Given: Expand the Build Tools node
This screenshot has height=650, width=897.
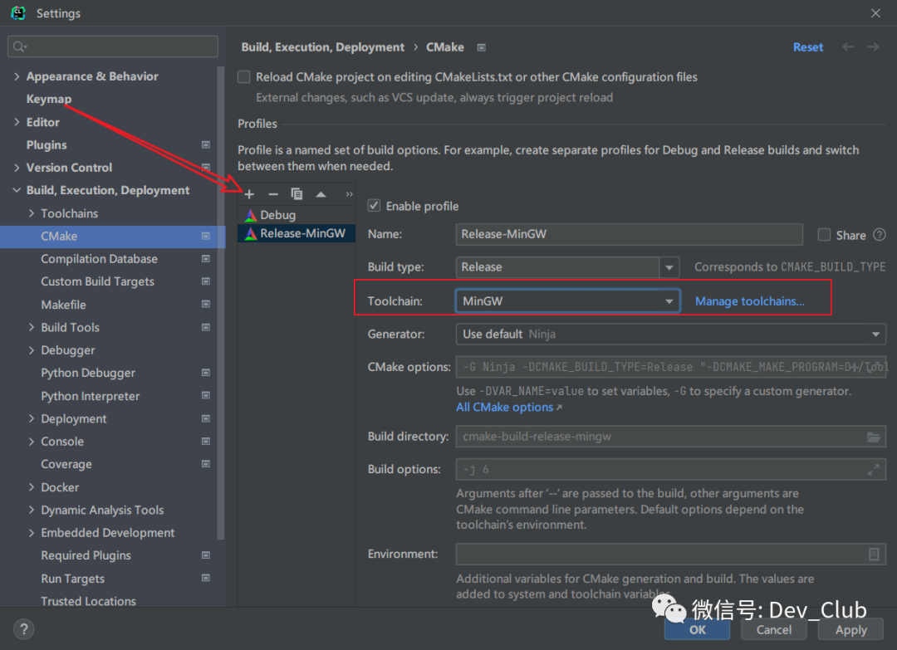Looking at the screenshot, I should coord(32,328).
